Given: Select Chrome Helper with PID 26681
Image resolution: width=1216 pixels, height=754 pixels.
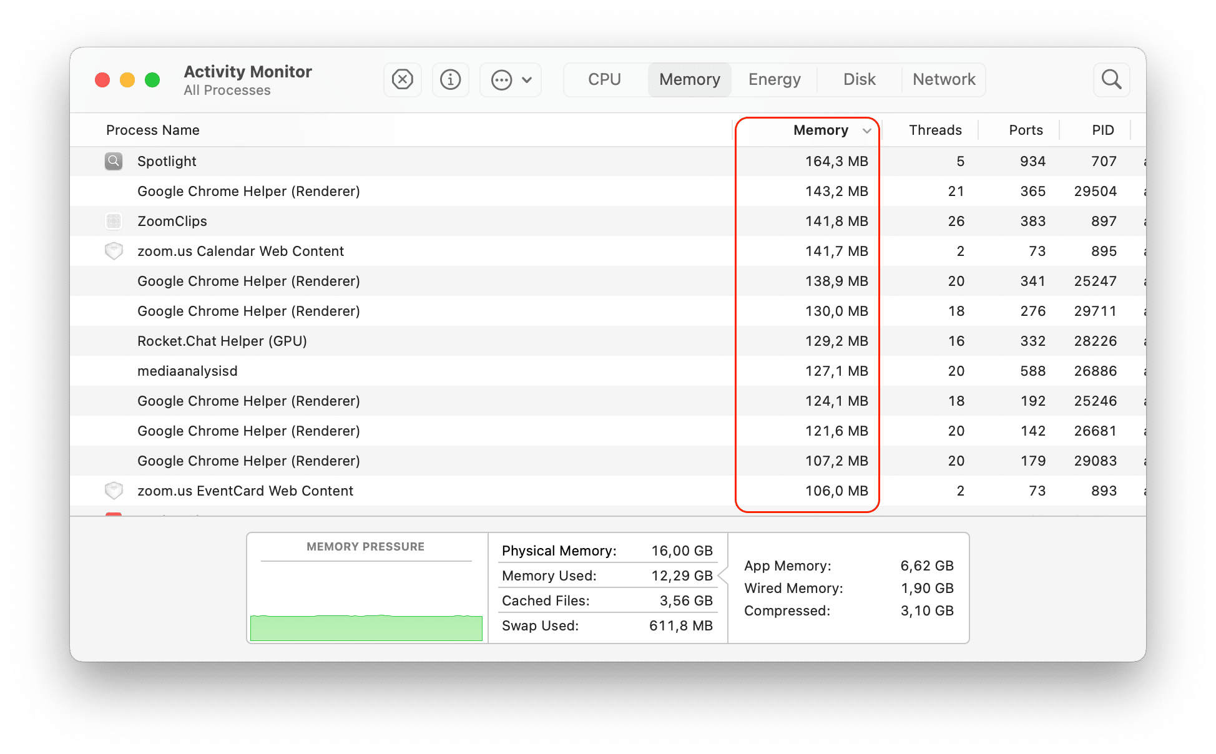Looking at the screenshot, I should pyautogui.click(x=608, y=431).
